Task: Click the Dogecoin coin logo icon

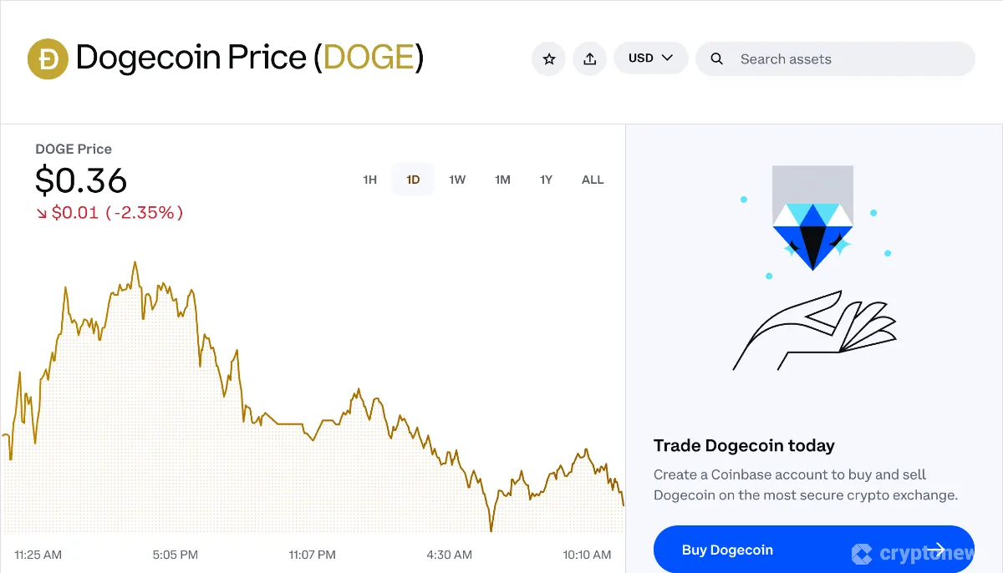Action: pyautogui.click(x=48, y=58)
